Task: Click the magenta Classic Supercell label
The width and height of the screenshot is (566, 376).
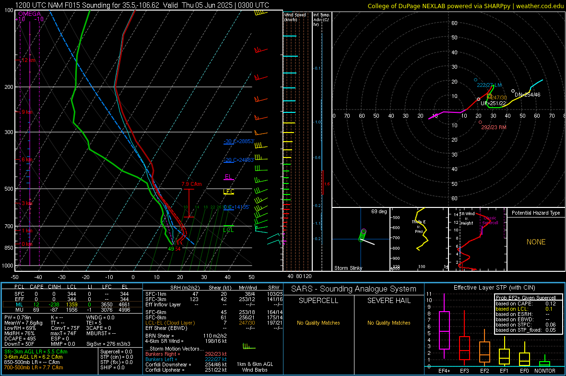Action: (x=490, y=220)
